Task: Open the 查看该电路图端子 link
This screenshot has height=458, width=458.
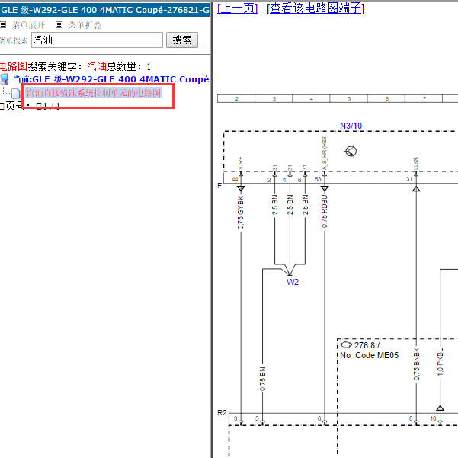Action: coord(315,8)
